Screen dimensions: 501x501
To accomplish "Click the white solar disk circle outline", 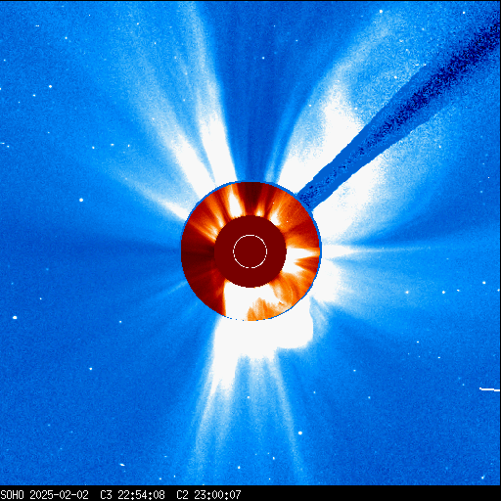I will point(250,251).
